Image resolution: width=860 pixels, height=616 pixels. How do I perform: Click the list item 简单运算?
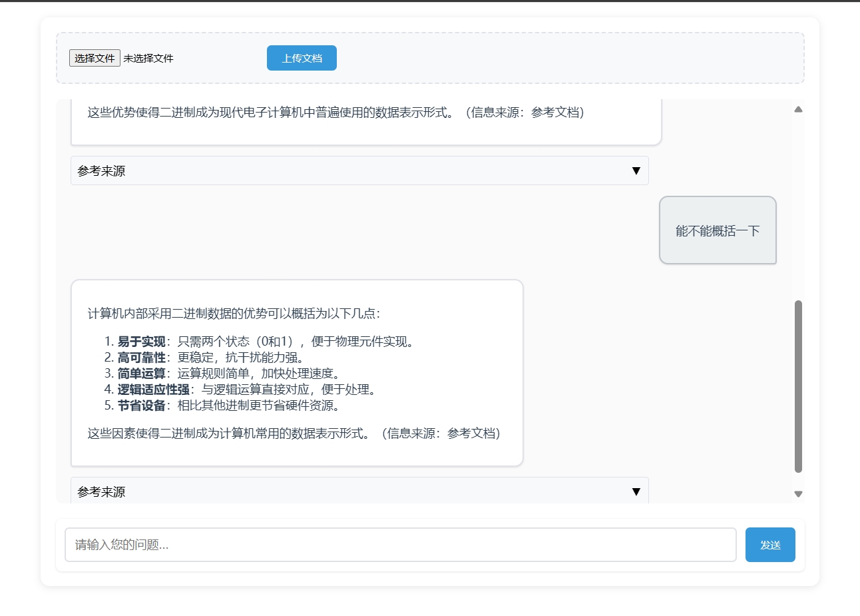click(230, 374)
